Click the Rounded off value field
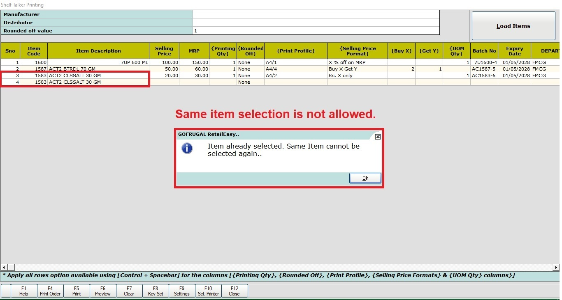This screenshot has width=562, height=300. click(316, 31)
